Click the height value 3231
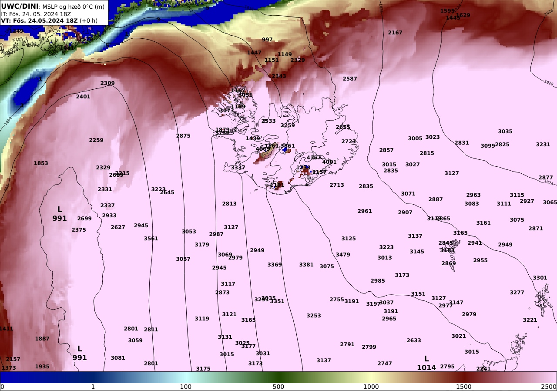Screen dimensions: 557x391 pyautogui.click(x=543, y=145)
